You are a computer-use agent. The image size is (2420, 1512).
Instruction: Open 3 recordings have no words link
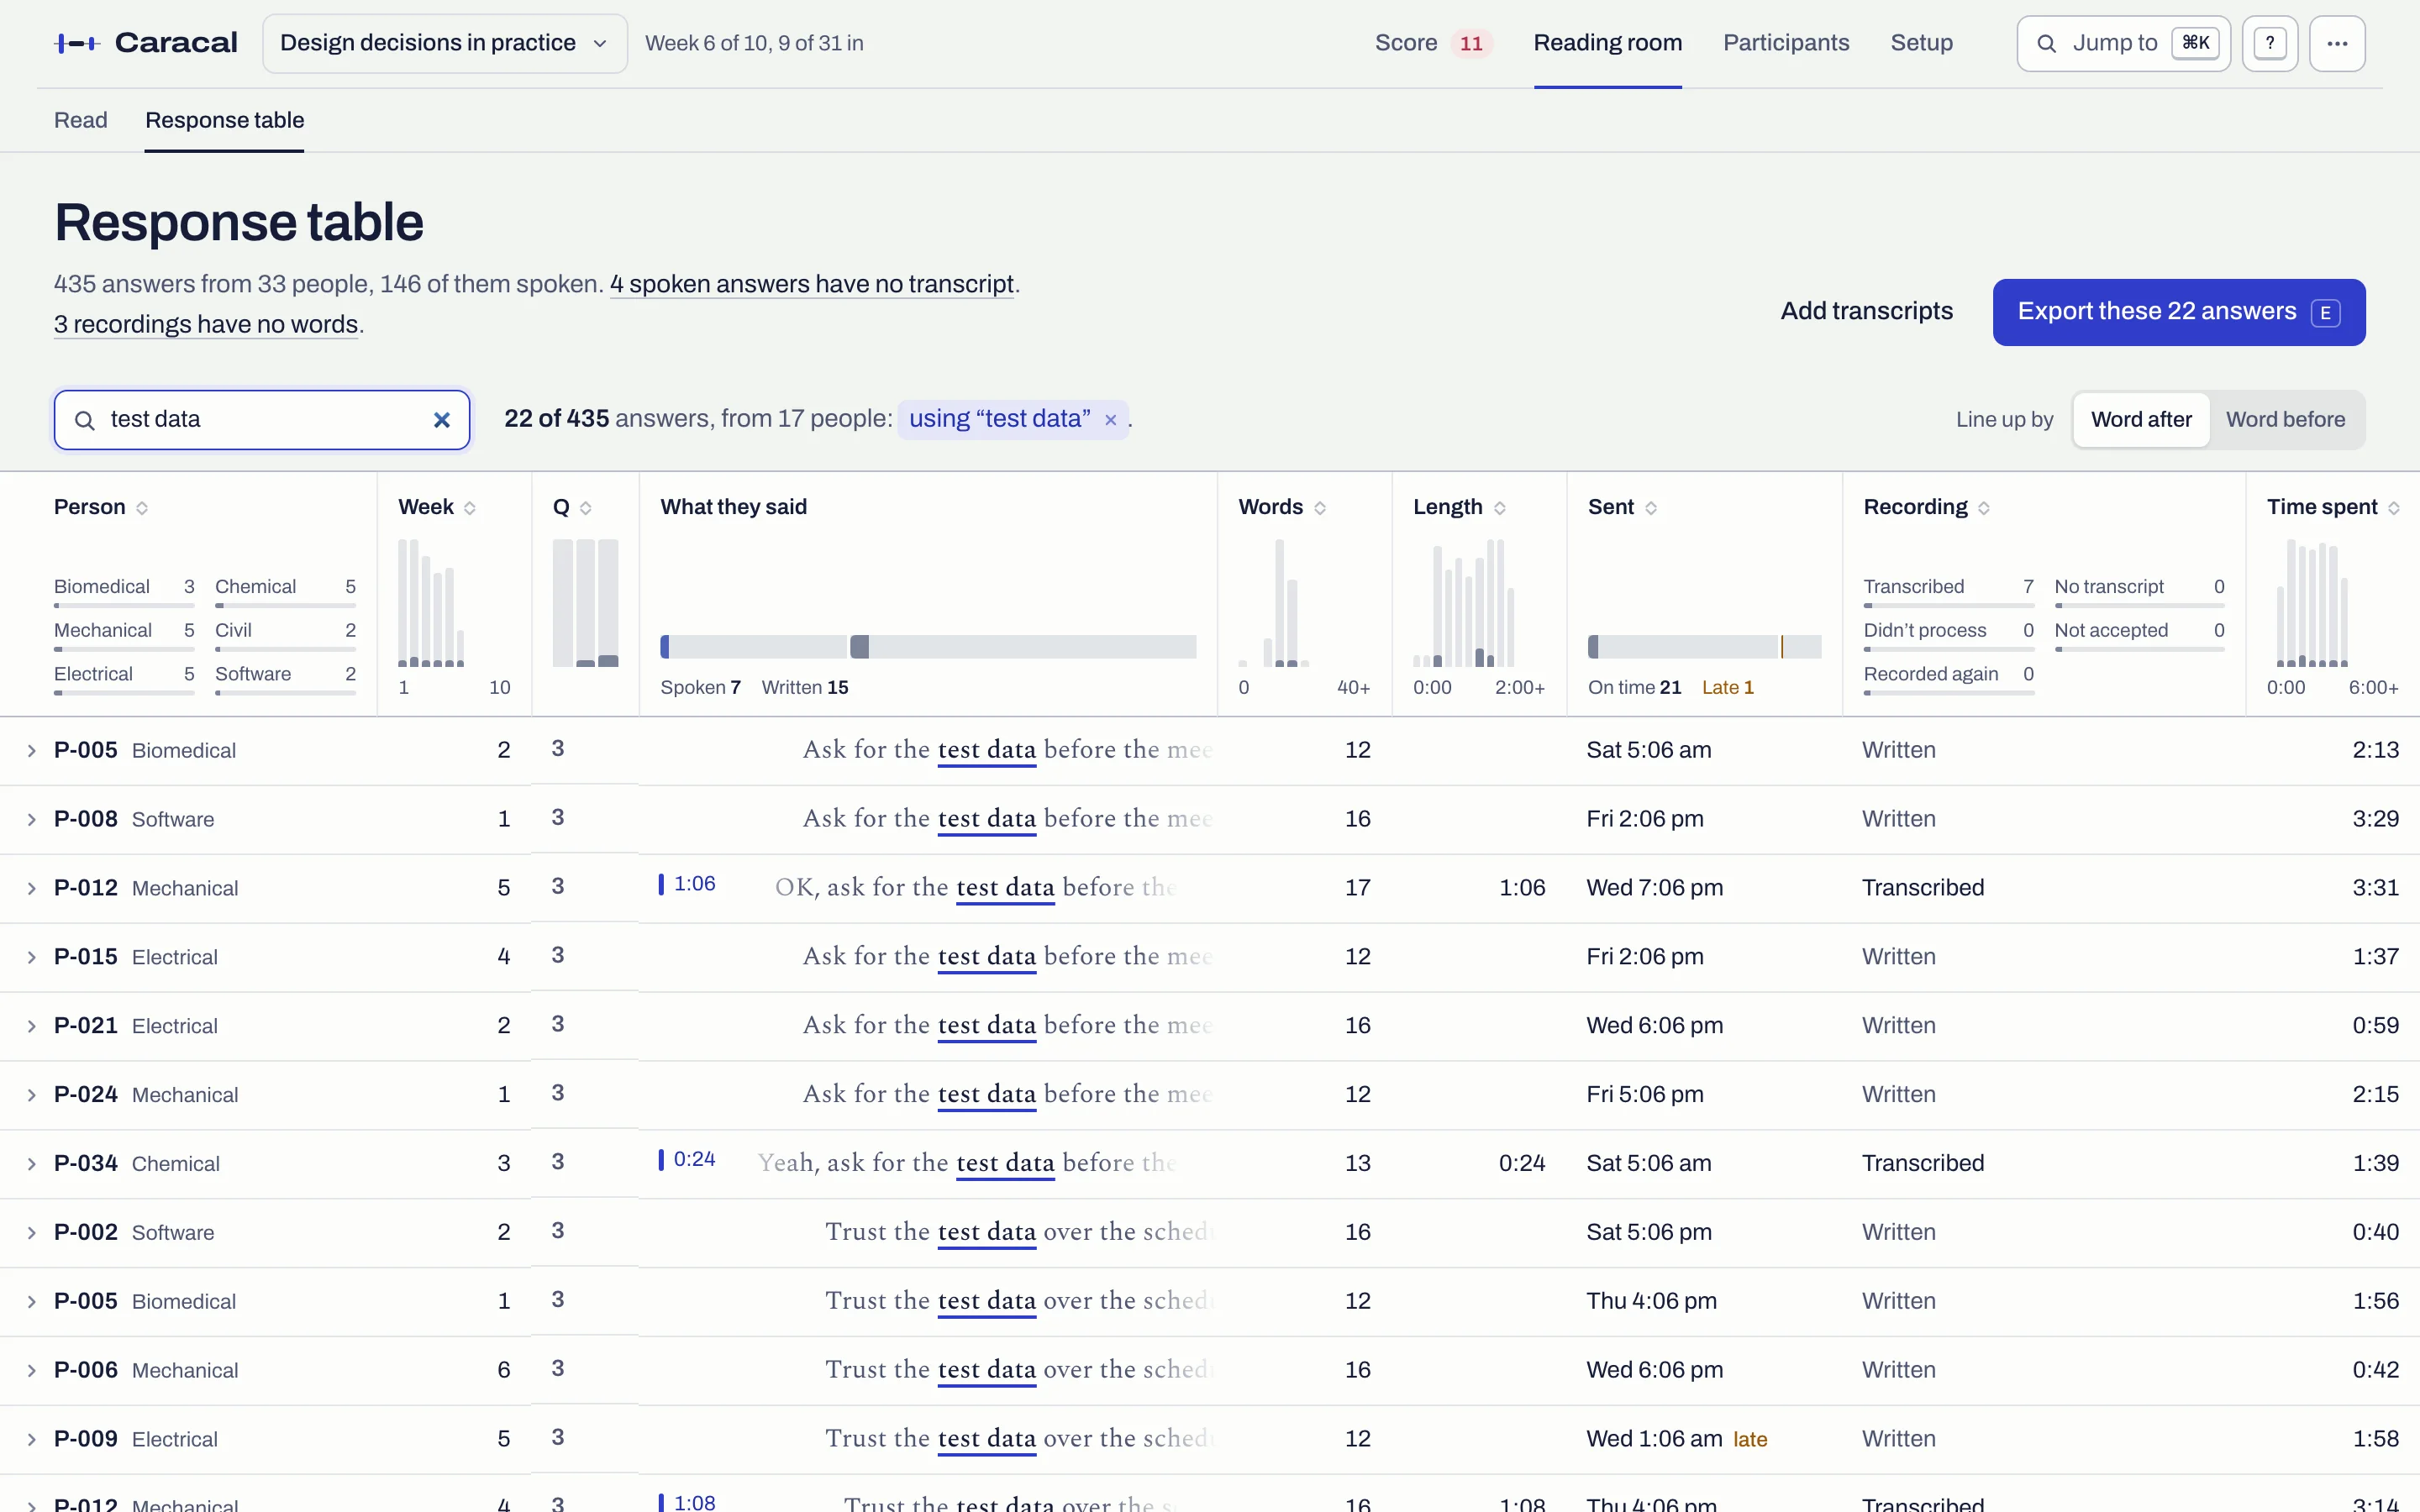(206, 325)
